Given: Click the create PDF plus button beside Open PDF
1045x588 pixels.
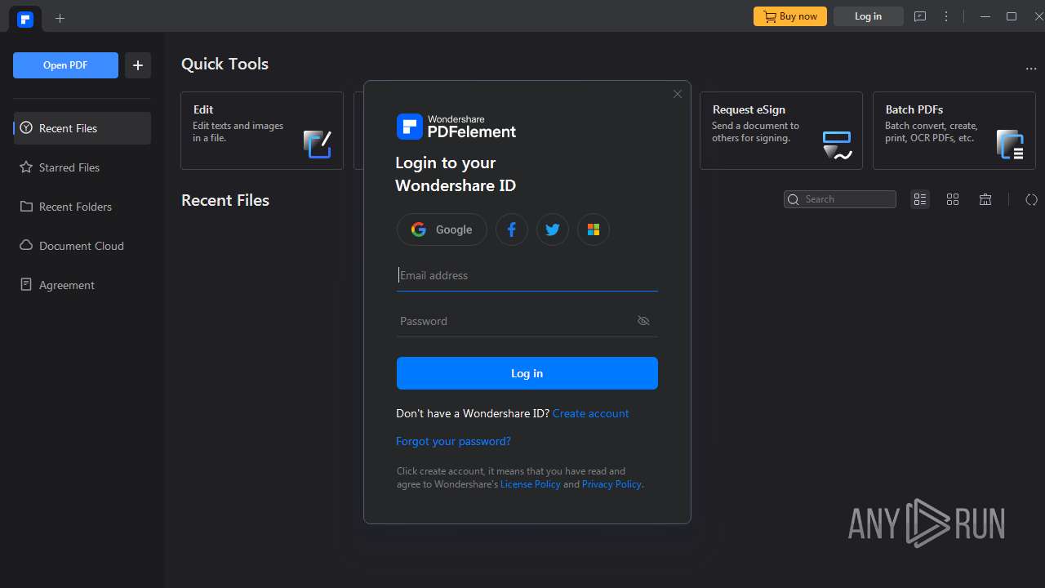Looking at the screenshot, I should coord(138,65).
